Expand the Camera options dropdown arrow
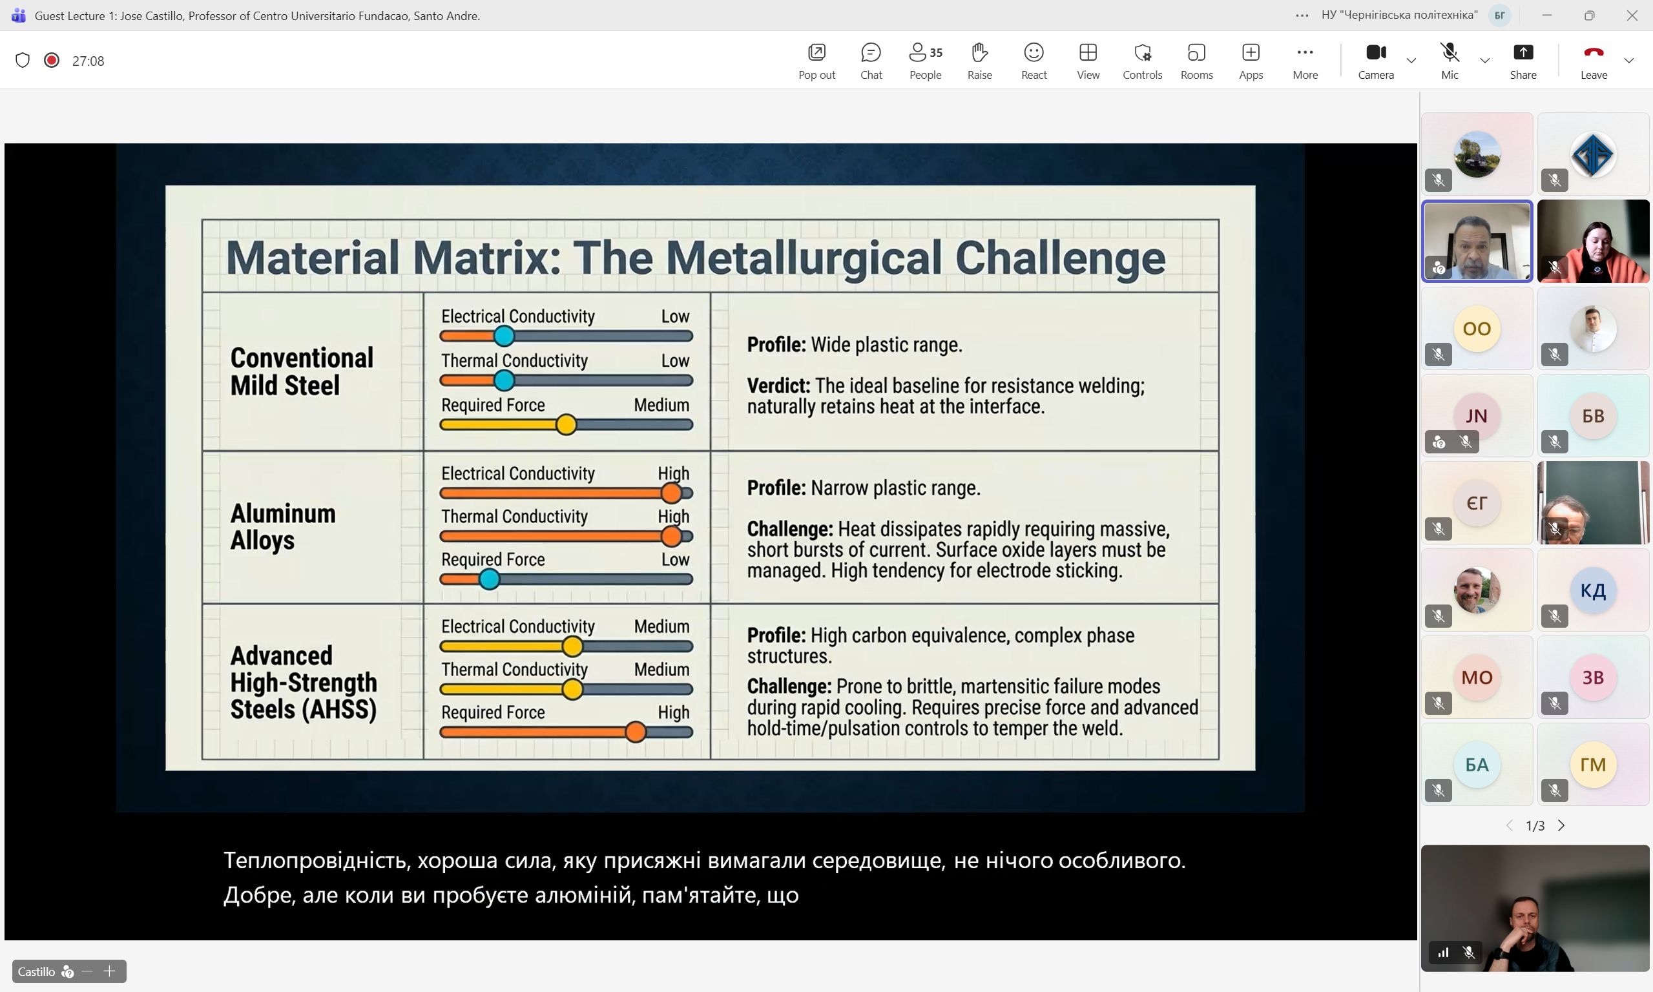The height and width of the screenshot is (992, 1653). point(1411,61)
